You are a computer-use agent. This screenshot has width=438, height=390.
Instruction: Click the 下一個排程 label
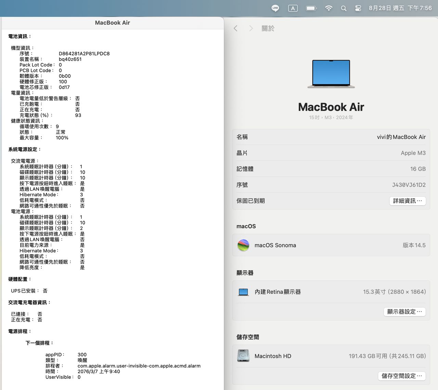coord(40,343)
